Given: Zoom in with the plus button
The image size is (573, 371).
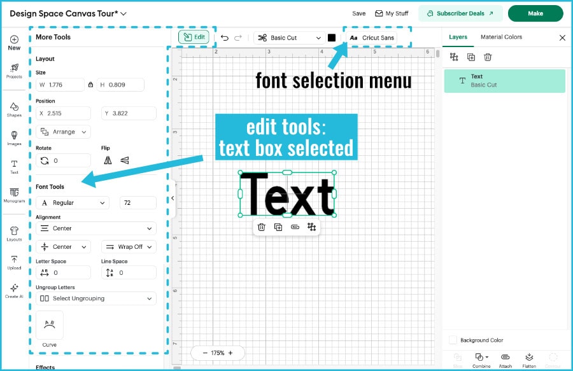Looking at the screenshot, I should (230, 353).
